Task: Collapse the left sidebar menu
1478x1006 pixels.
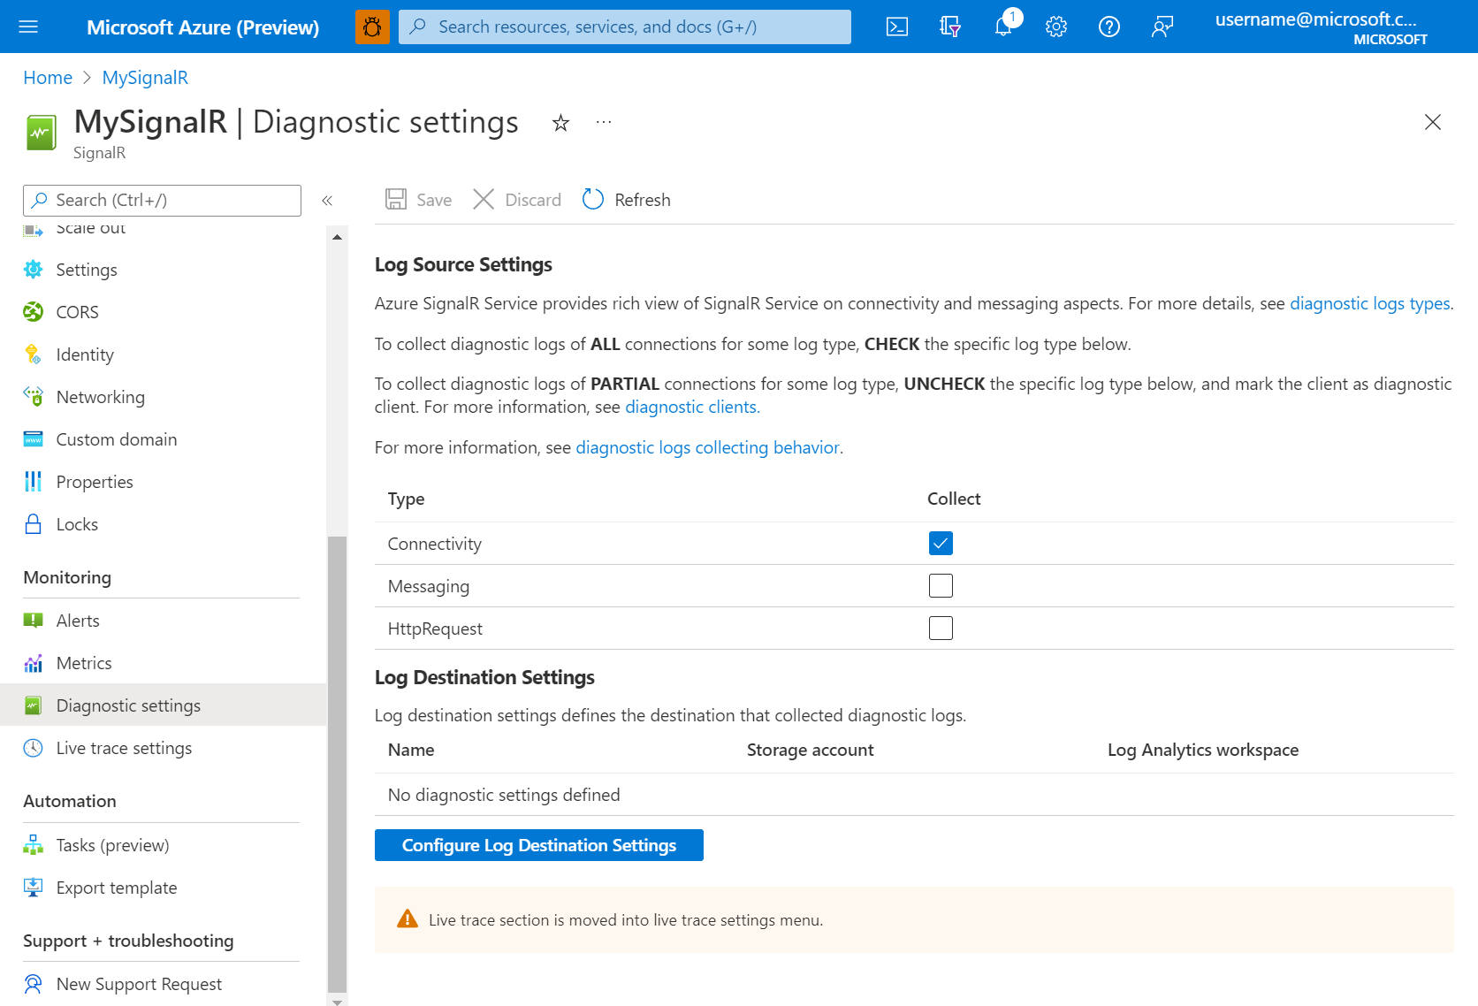Action: pyautogui.click(x=327, y=201)
